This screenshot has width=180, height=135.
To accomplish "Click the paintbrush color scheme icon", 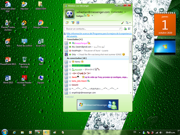I will 122,23.
